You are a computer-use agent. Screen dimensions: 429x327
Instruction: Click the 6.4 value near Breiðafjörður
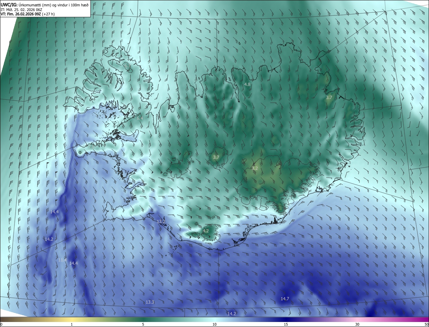coord(139,118)
